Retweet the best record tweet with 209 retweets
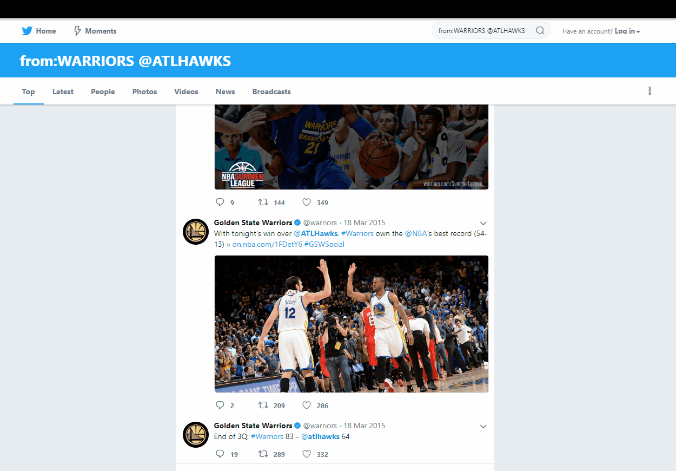The image size is (676, 471). point(263,405)
